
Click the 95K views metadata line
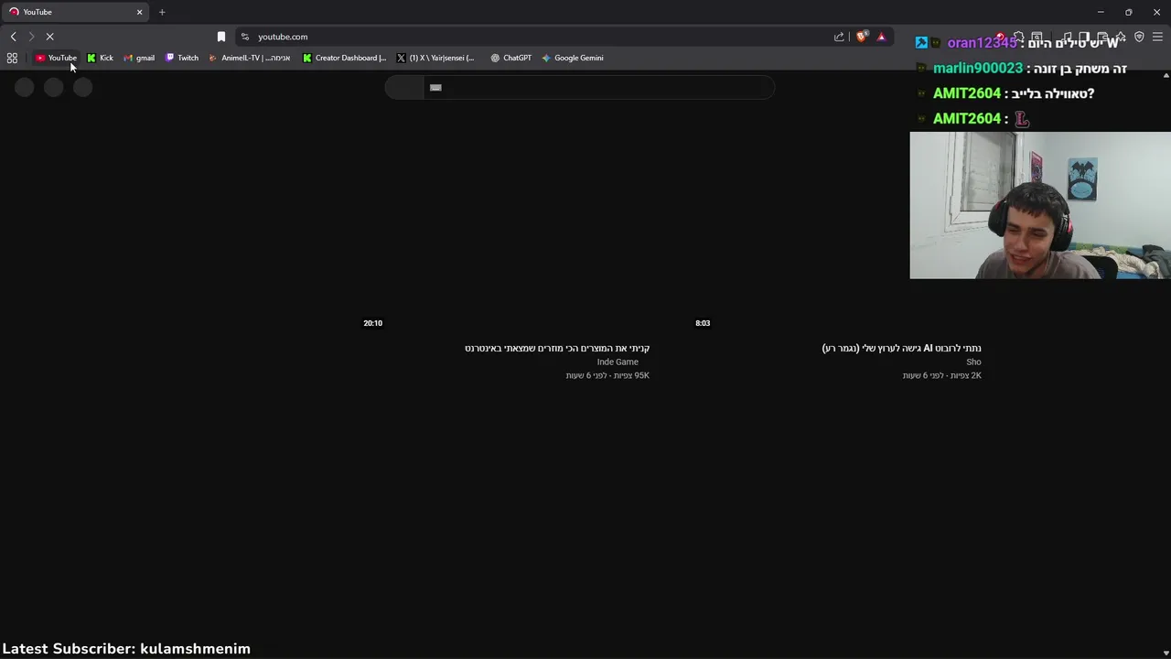point(607,375)
